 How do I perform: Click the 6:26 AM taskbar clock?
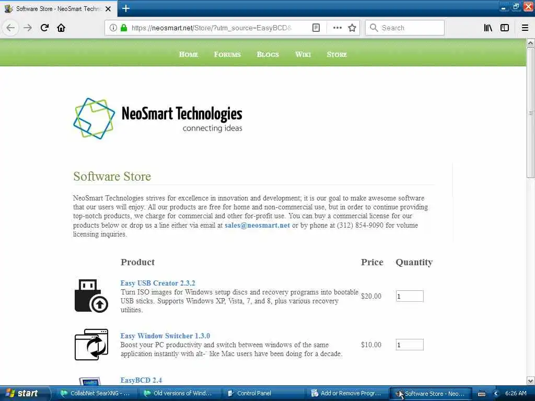[516, 394]
